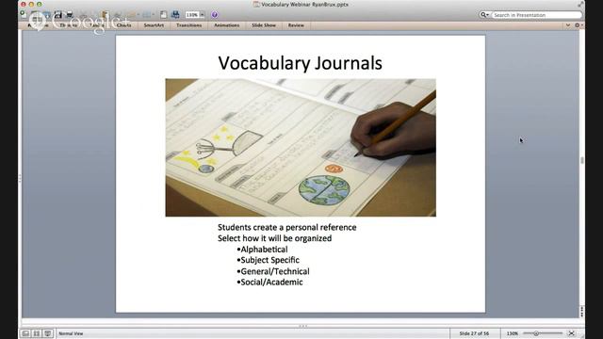Click the Print icon in the toolbar

69,15
